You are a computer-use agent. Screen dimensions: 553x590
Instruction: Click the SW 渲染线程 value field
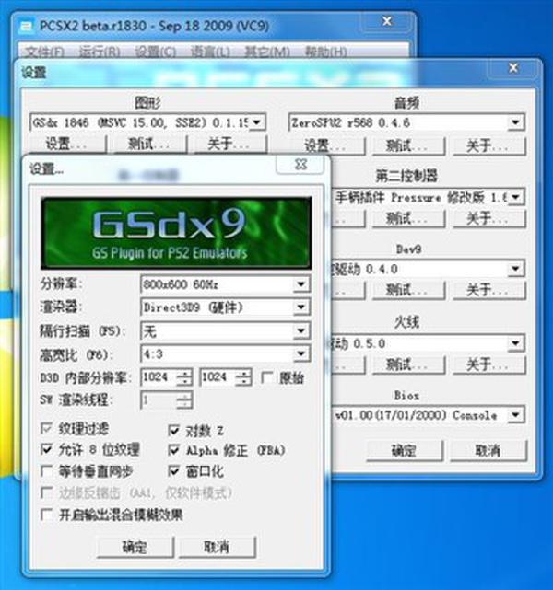pyautogui.click(x=159, y=400)
